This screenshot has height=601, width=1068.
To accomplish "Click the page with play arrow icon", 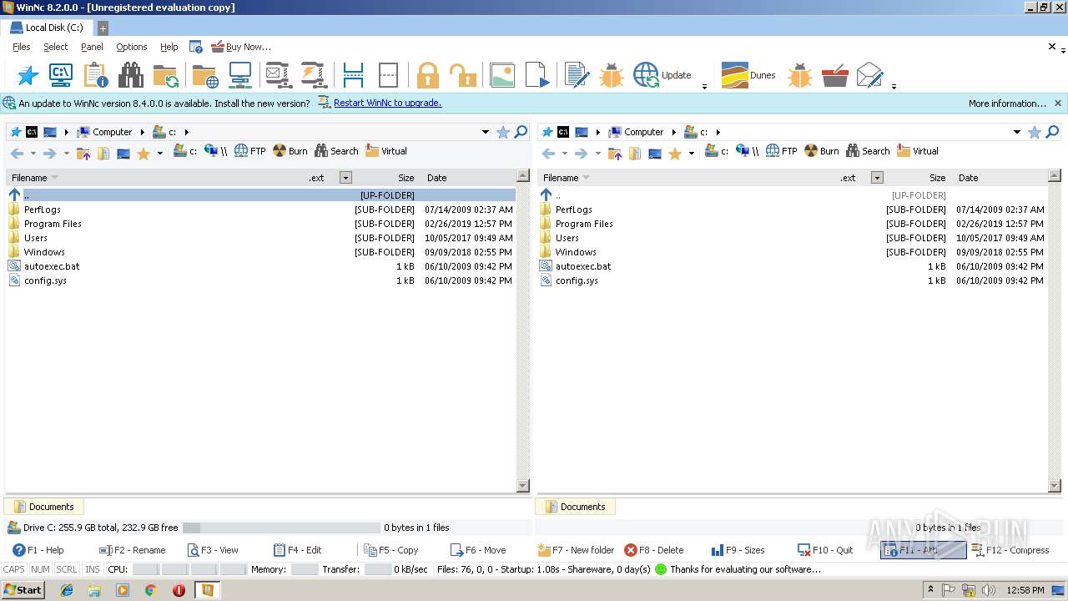I will pos(538,75).
